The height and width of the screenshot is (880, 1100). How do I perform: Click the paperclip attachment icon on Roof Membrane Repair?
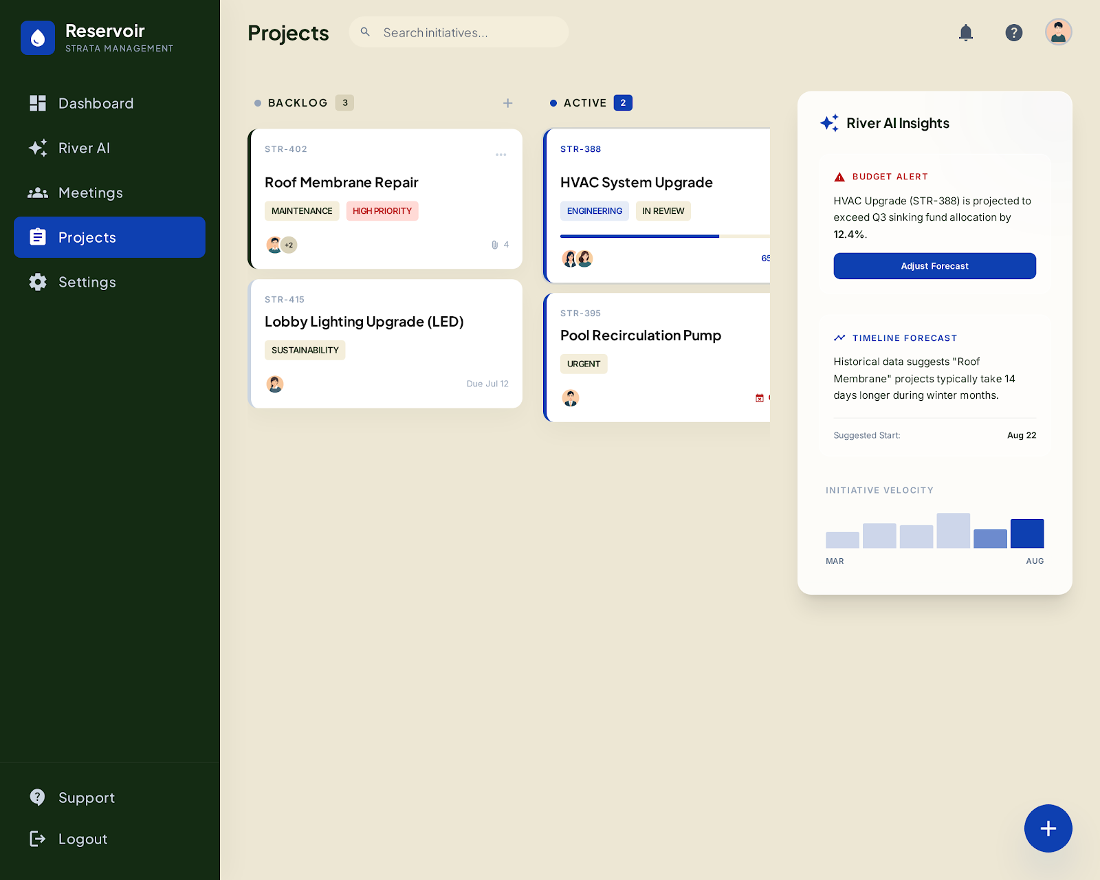pyautogui.click(x=494, y=245)
